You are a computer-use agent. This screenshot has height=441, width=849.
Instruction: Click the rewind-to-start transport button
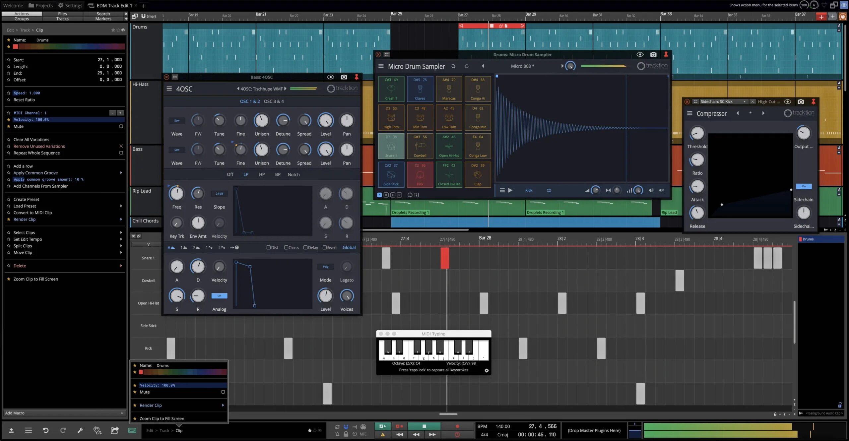399,434
